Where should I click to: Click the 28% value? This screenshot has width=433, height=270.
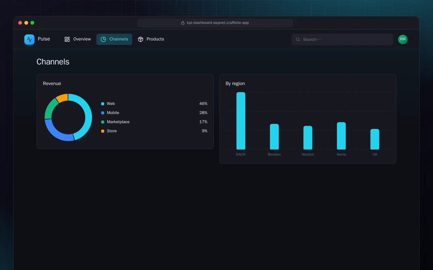click(203, 113)
